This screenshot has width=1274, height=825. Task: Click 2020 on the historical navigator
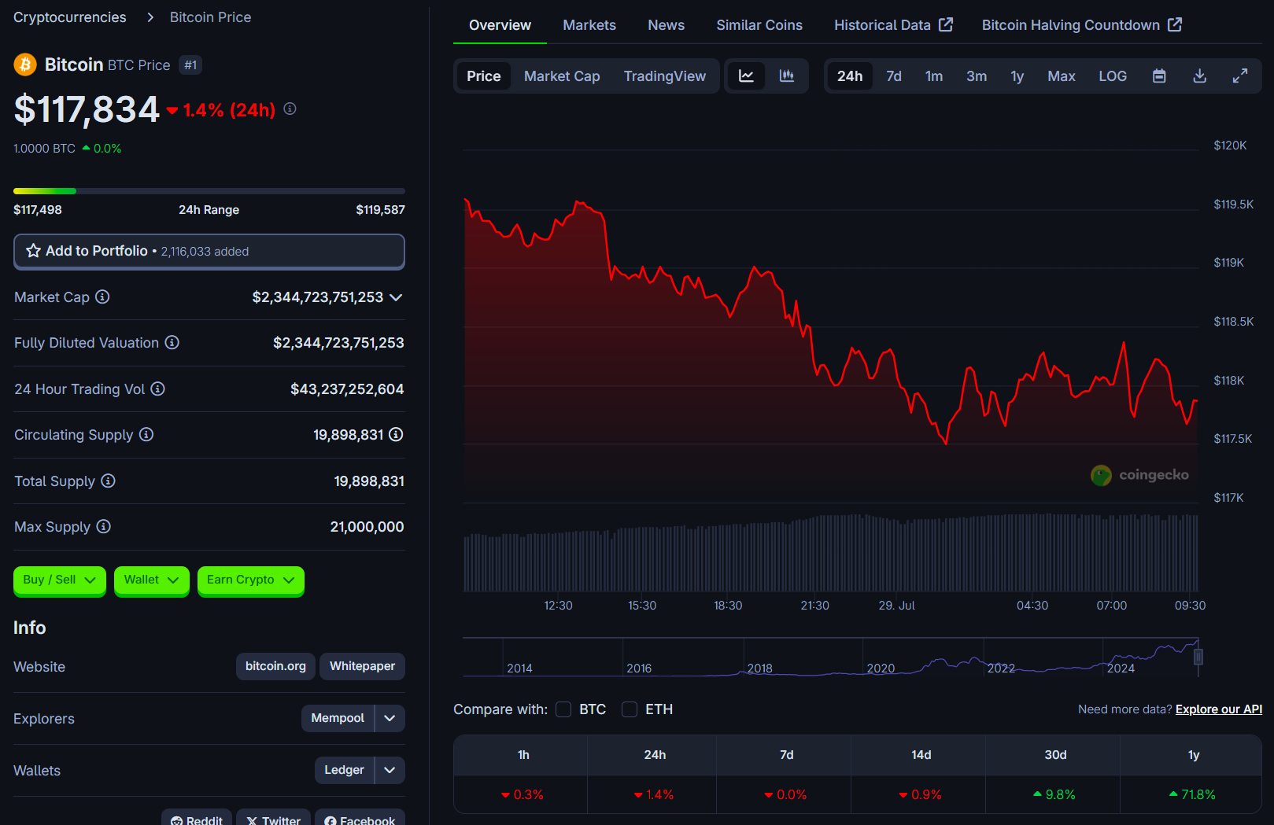(x=881, y=668)
